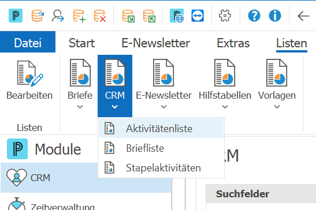Viewport: 316px width, 210px height.
Task: Open settings with the gear icon
Action: 225,16
